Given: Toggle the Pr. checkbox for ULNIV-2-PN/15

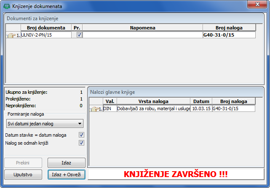Looking at the screenshot, I should (x=79, y=35).
